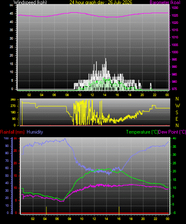186x224 pixels.
Task: Click the blue "Humidity" legend label
Action: click(35, 132)
